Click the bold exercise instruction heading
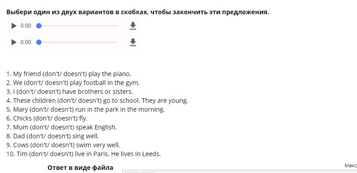 click(137, 12)
